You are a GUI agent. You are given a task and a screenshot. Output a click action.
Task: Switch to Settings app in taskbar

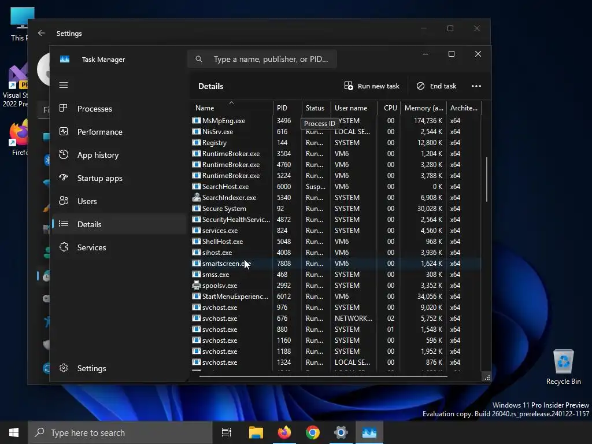(341, 432)
